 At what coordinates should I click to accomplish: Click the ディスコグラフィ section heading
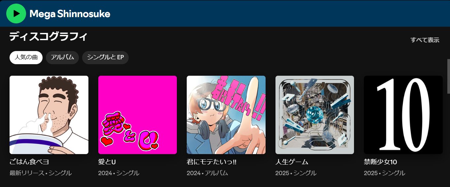[48, 36]
